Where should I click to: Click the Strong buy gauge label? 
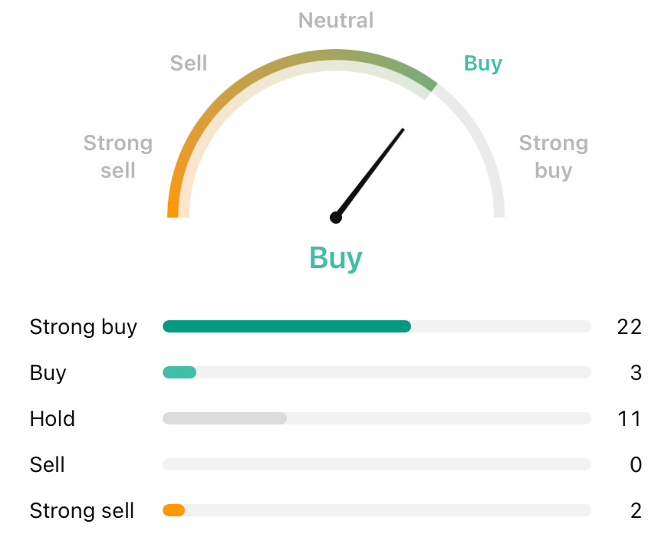click(553, 156)
